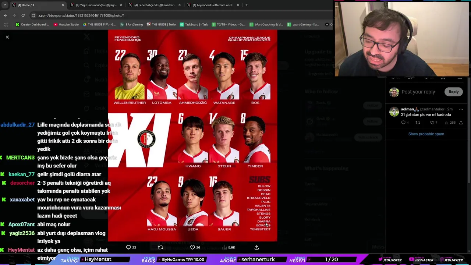Click the x.com address bar URL
Screen dimensions: 471x265
81,15
